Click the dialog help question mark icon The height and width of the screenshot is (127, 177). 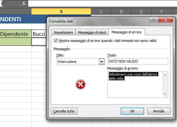(x=154, y=20)
